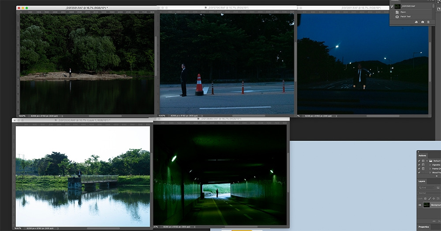Lock artboard nesting icon in Layers
Image resolution: width=441 pixels, height=231 pixels.
[x=438, y=198]
